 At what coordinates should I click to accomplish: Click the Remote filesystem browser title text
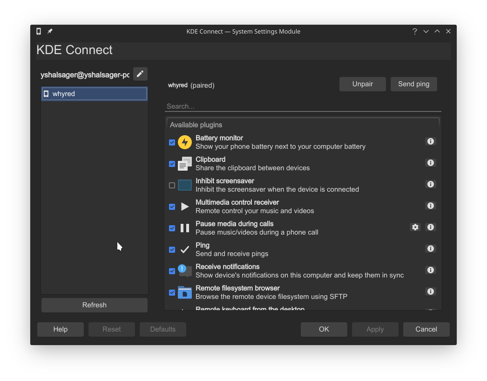tap(237, 288)
